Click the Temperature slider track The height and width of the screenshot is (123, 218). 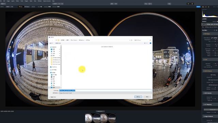tap(215, 40)
